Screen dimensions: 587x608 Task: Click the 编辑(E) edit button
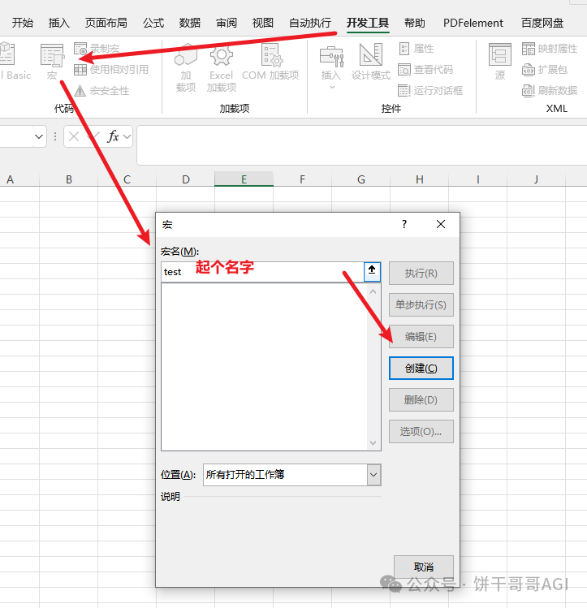pos(421,337)
